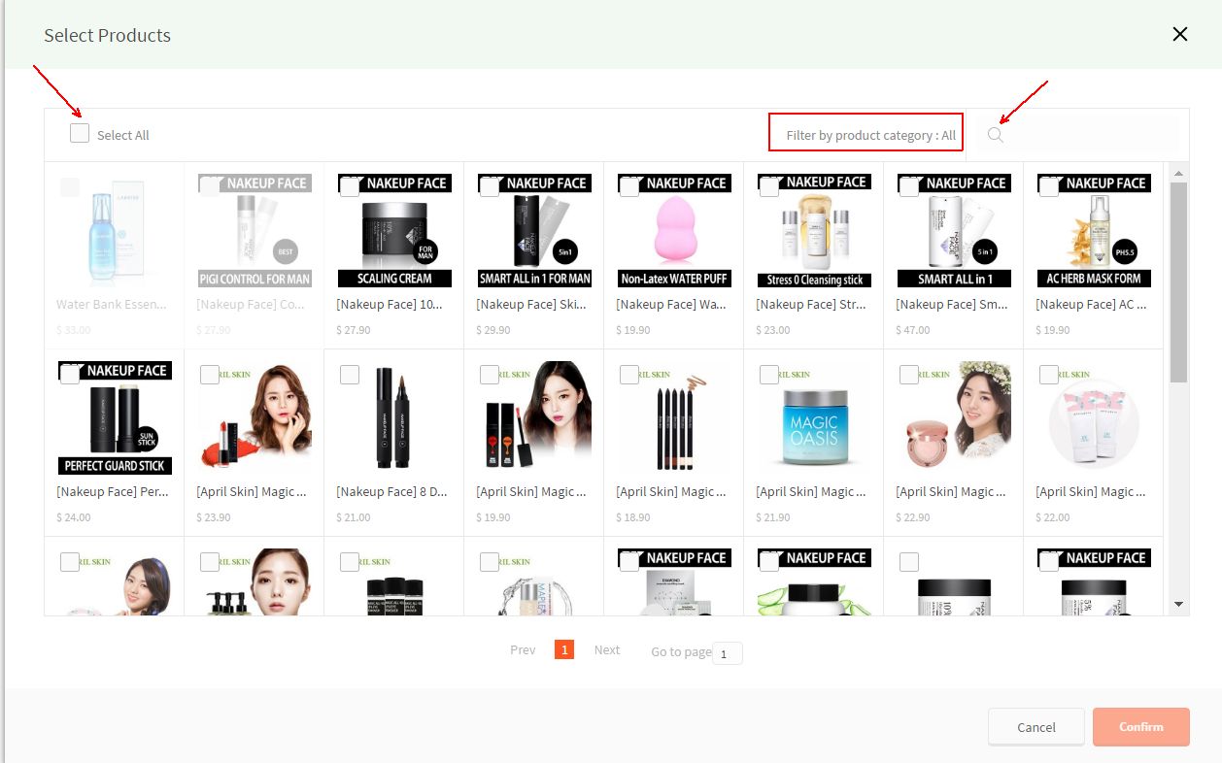This screenshot has height=763, width=1222.
Task: Click the Pigi Control For Man image
Action: point(255,231)
